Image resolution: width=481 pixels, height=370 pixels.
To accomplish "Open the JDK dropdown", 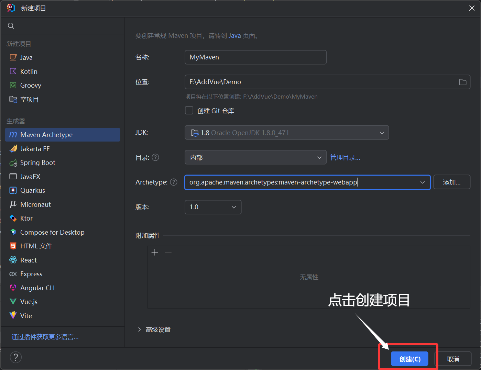I will click(286, 133).
